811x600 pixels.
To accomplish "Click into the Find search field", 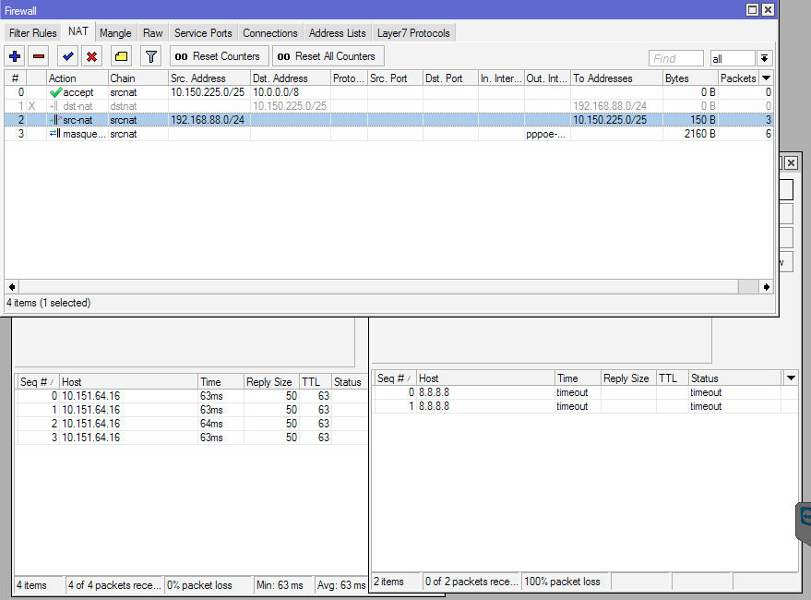I will (x=676, y=58).
